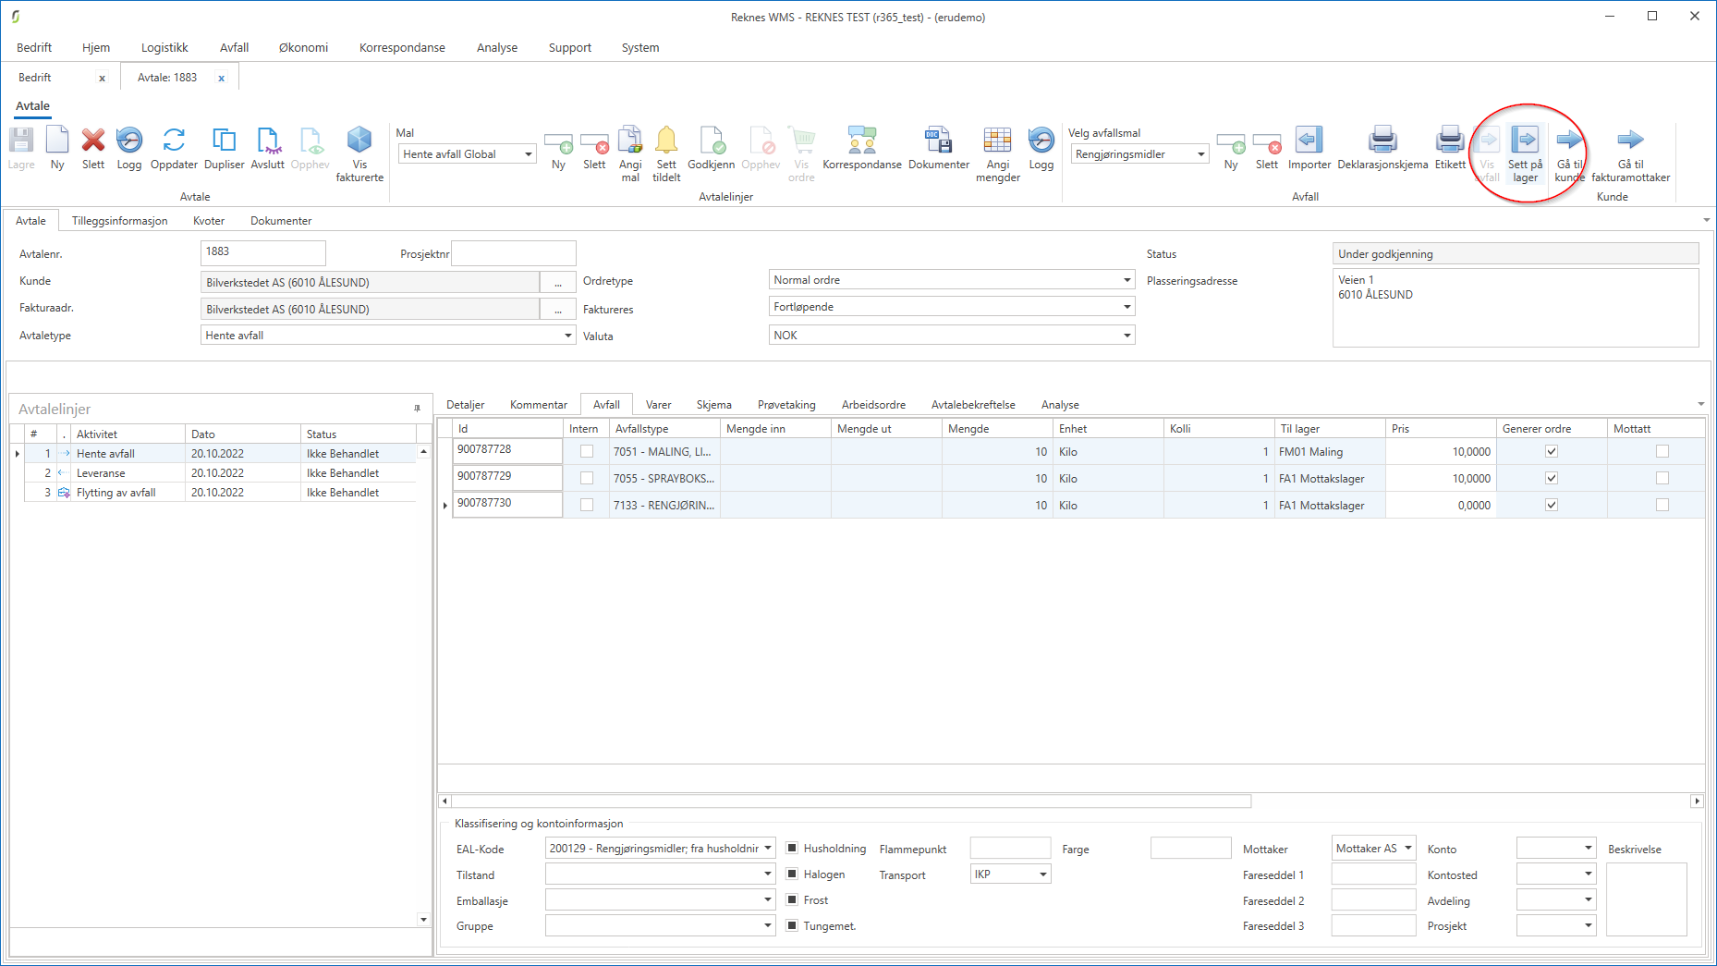This screenshot has width=1717, height=966.
Task: Switch to the Prøvetaking tab
Action: pyautogui.click(x=786, y=405)
